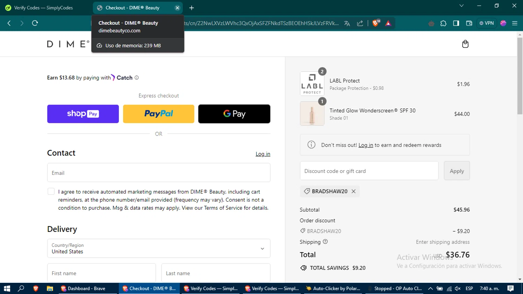
Task: Open the notifications action center
Action: [x=511, y=288]
